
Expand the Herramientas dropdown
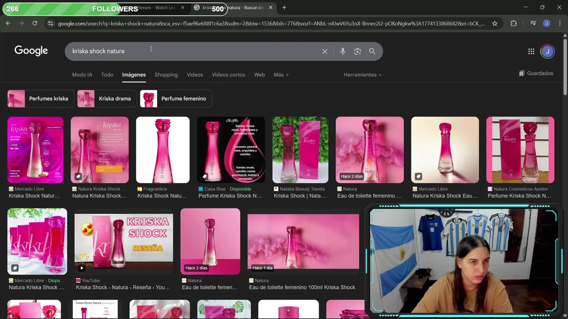click(x=363, y=75)
